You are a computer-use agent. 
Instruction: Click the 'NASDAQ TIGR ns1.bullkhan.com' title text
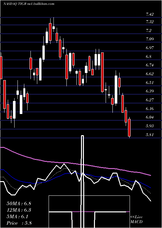tap(29, 4)
